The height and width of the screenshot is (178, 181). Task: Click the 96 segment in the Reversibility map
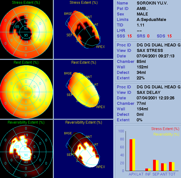pyautogui.click(x=26, y=155)
